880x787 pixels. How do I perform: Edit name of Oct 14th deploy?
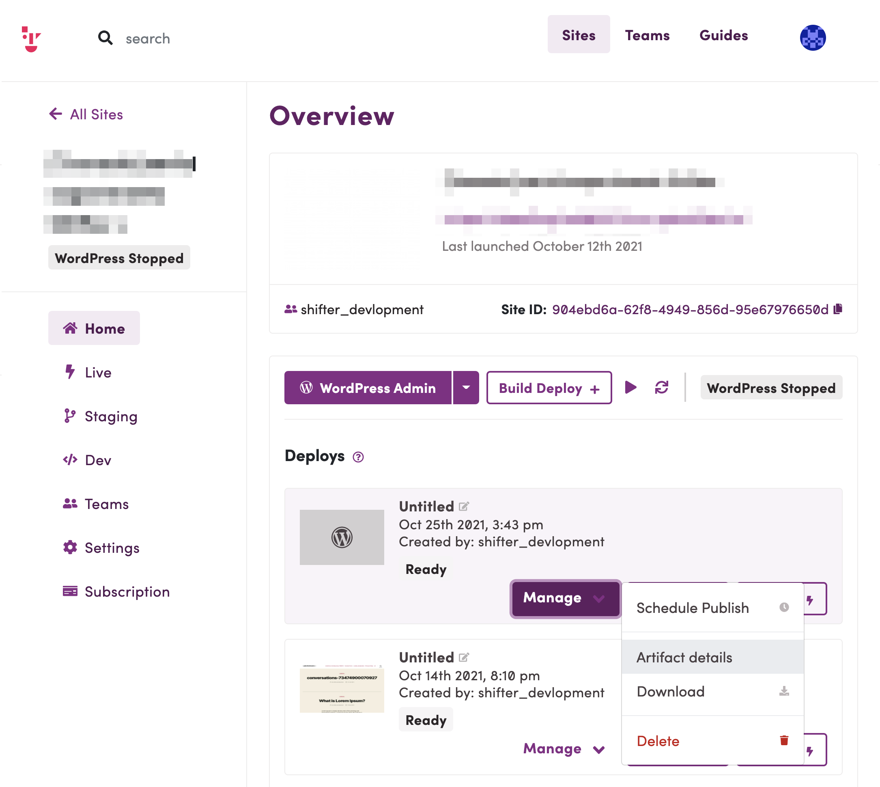[x=464, y=657]
